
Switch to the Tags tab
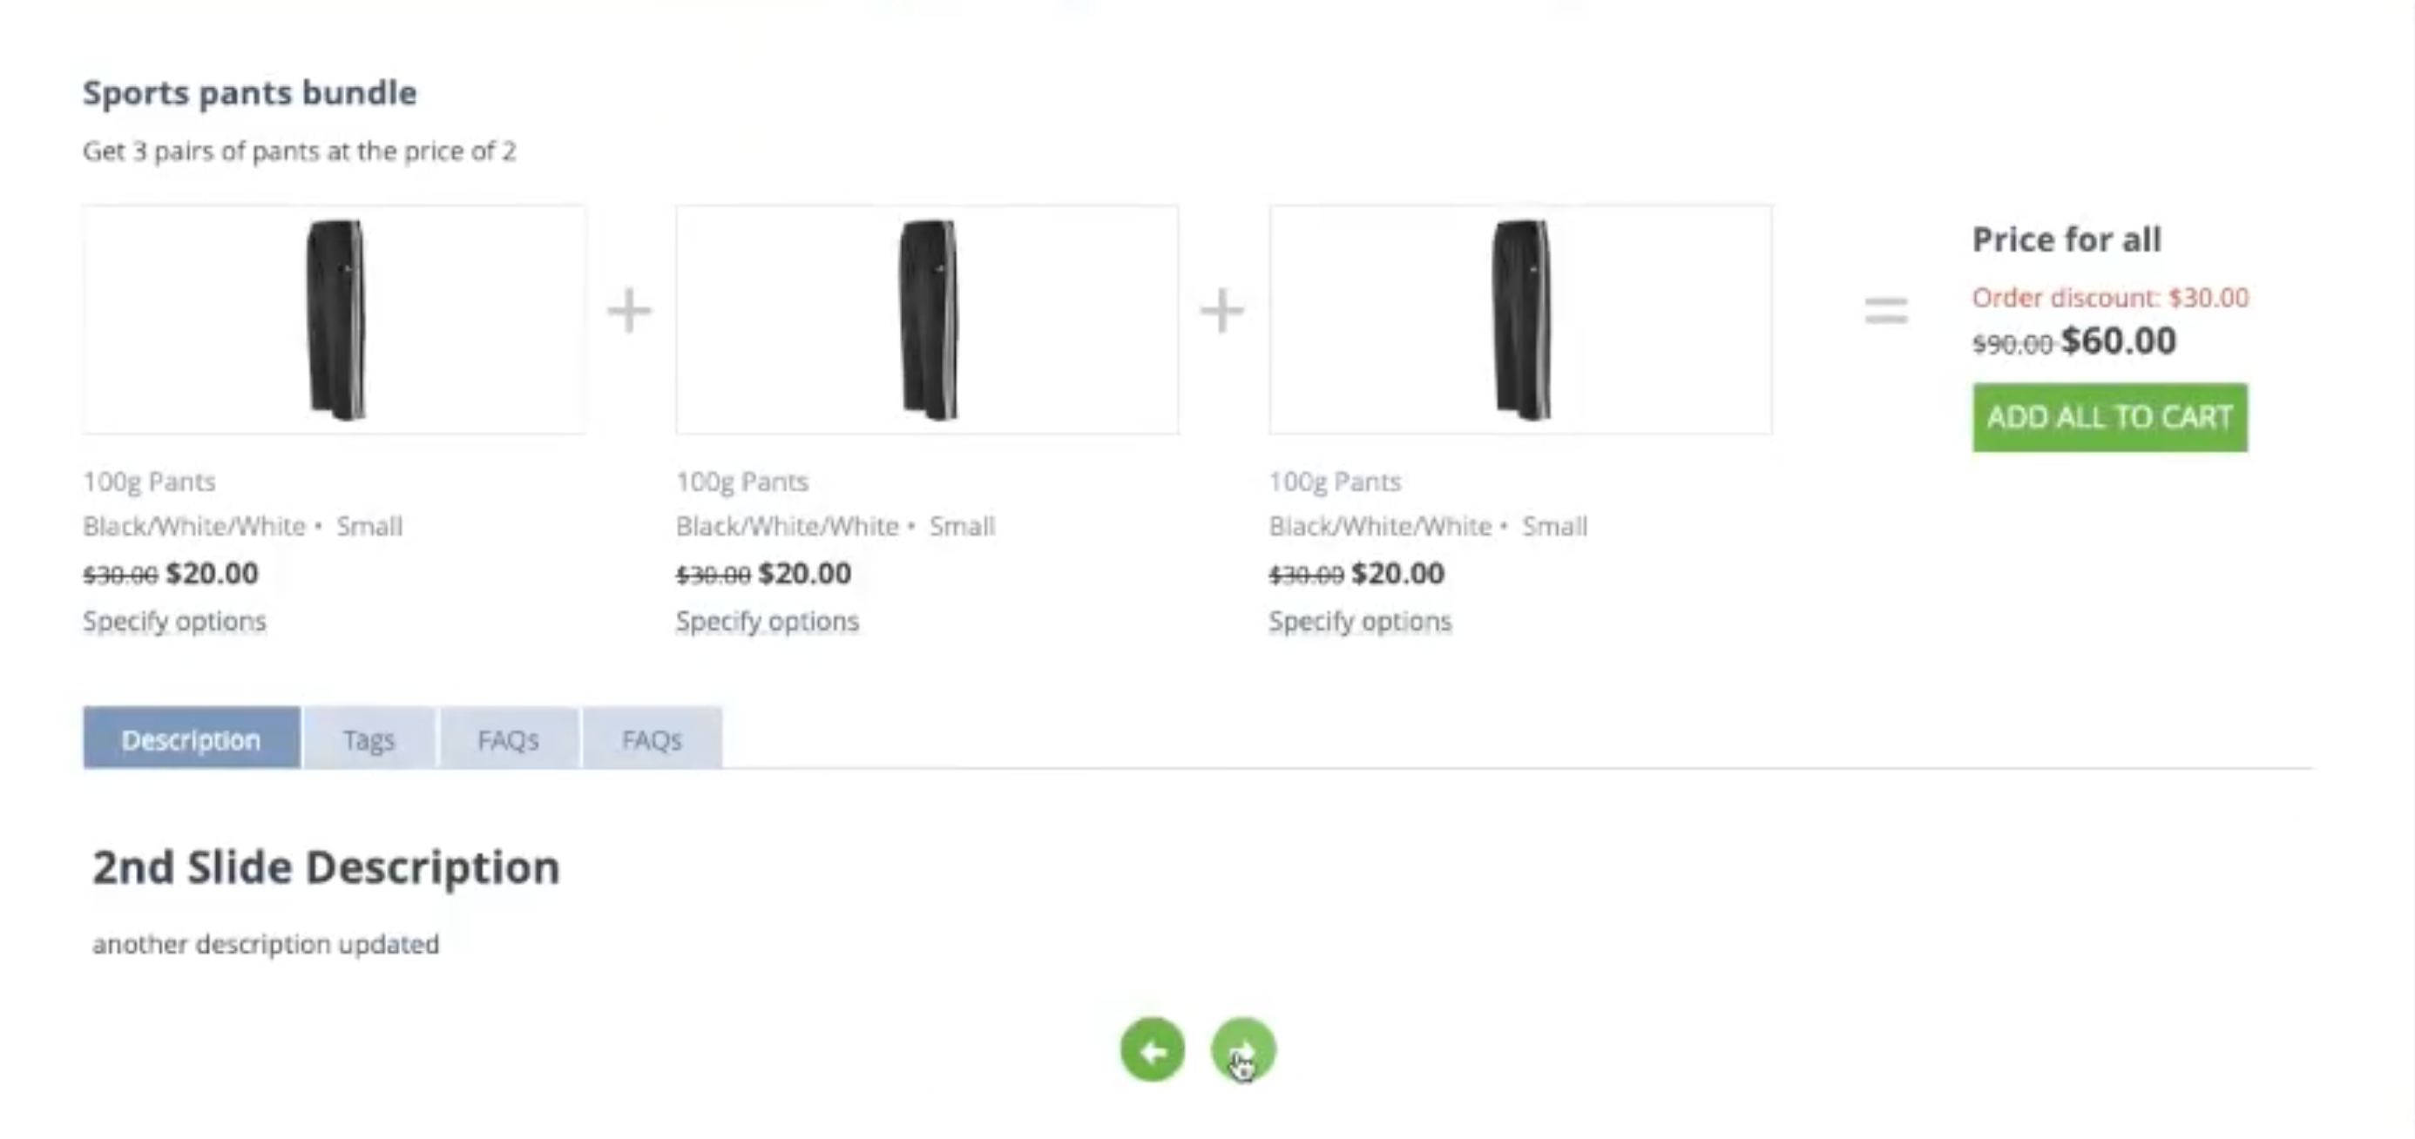point(369,738)
